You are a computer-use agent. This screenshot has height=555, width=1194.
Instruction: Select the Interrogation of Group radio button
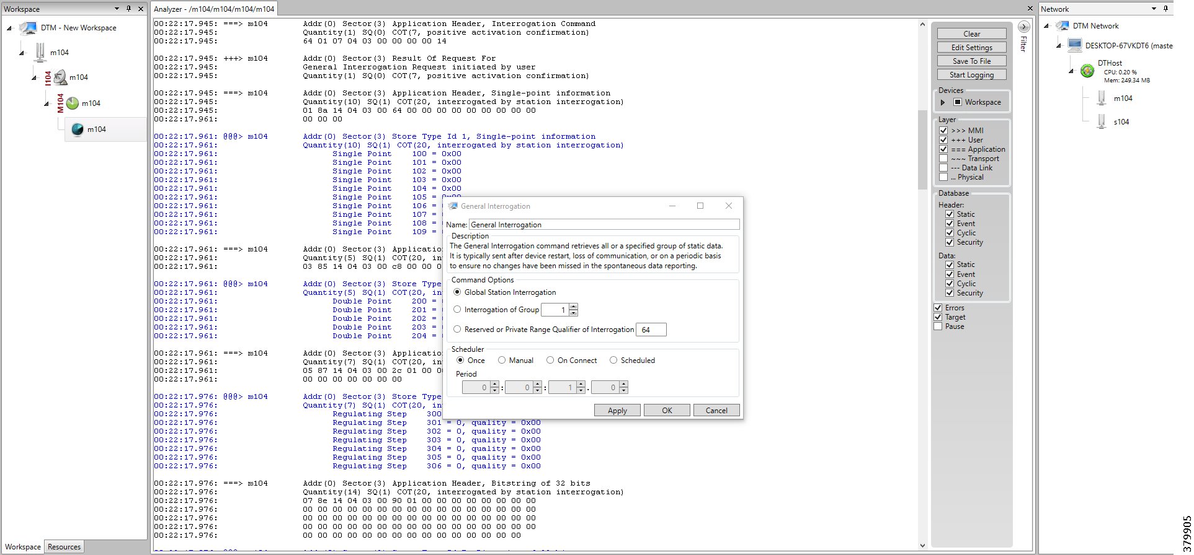tap(457, 309)
